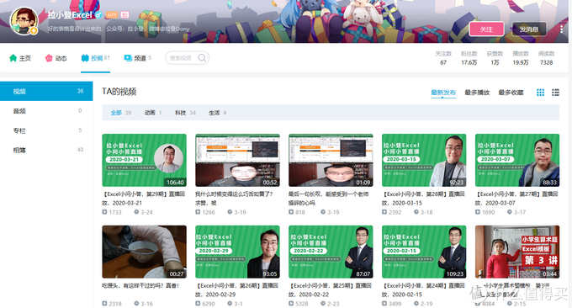Click the magnifier search icon
The width and height of the screenshot is (572, 308).
pyautogui.click(x=202, y=58)
